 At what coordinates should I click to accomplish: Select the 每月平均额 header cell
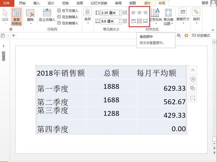(x=161, y=73)
